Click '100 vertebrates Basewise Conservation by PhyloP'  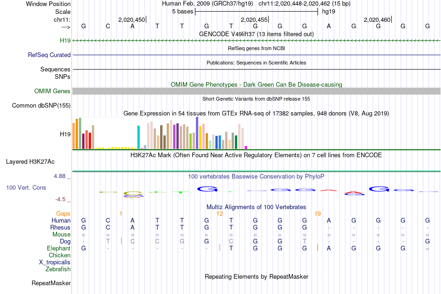[x=256, y=177]
